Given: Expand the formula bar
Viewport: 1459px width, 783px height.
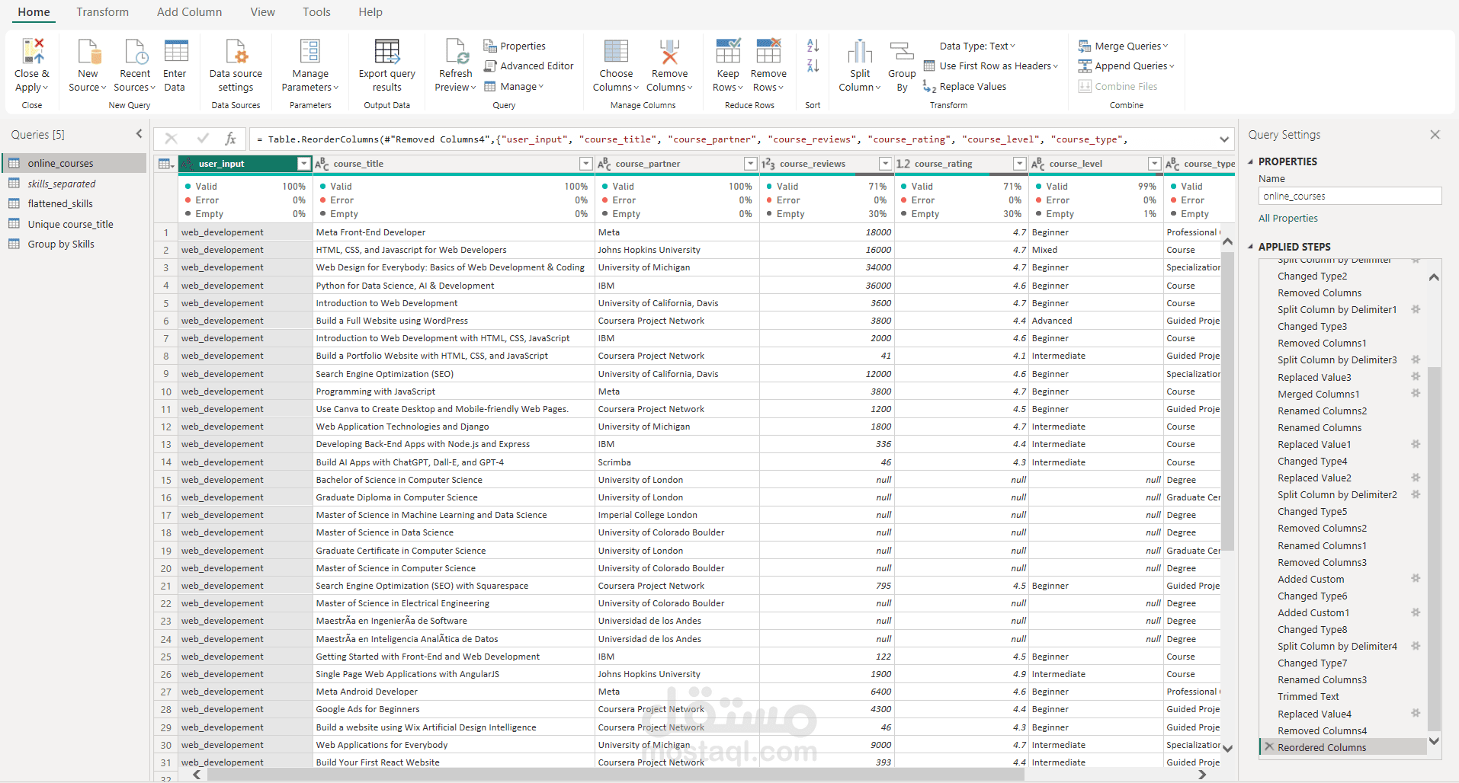Looking at the screenshot, I should tap(1223, 139).
